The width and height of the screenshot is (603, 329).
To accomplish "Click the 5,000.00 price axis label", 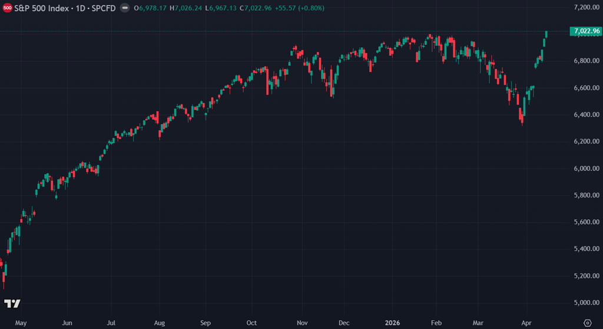I will (x=585, y=303).
